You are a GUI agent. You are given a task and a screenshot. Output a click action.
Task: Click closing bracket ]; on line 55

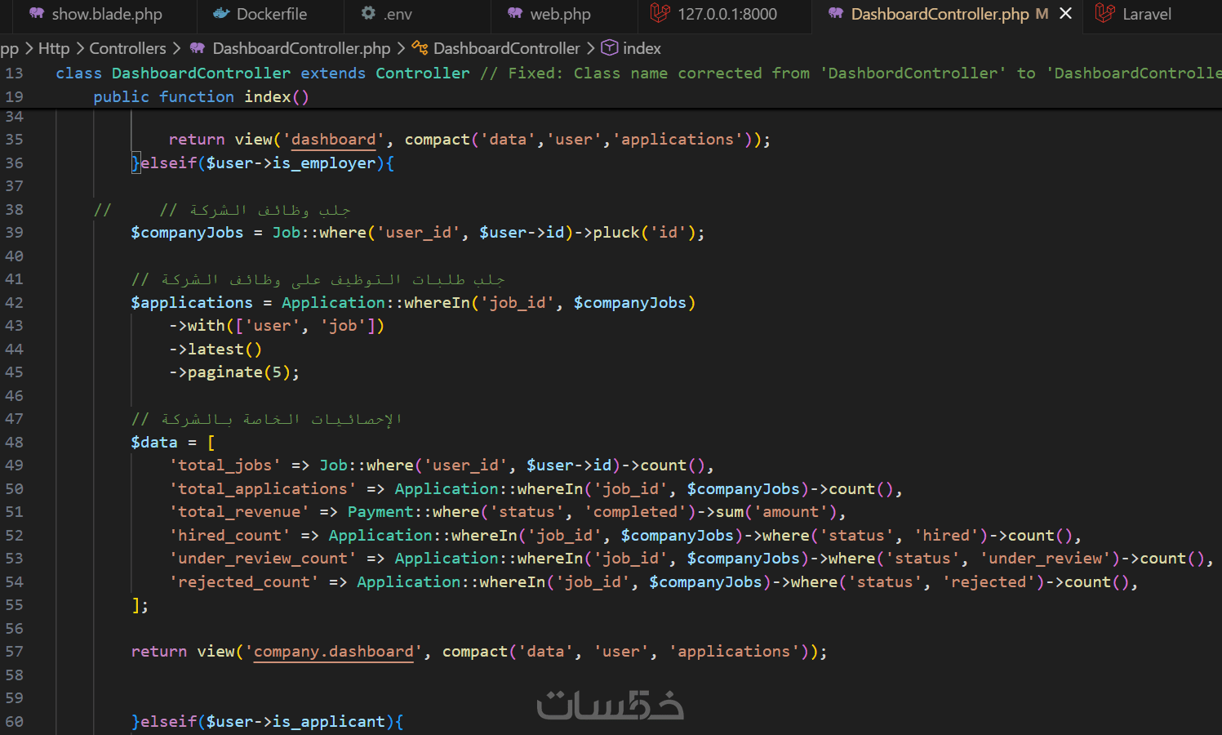click(140, 605)
